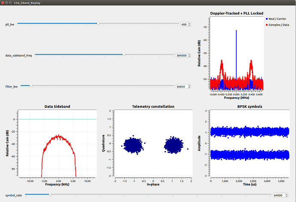The width and height of the screenshot is (296, 202).
Task: Click the data_sideband_freq slider handle
Action: click(124, 55)
